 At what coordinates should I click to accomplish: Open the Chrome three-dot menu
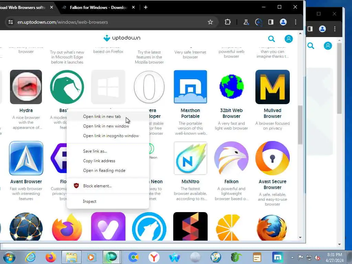pos(296,22)
